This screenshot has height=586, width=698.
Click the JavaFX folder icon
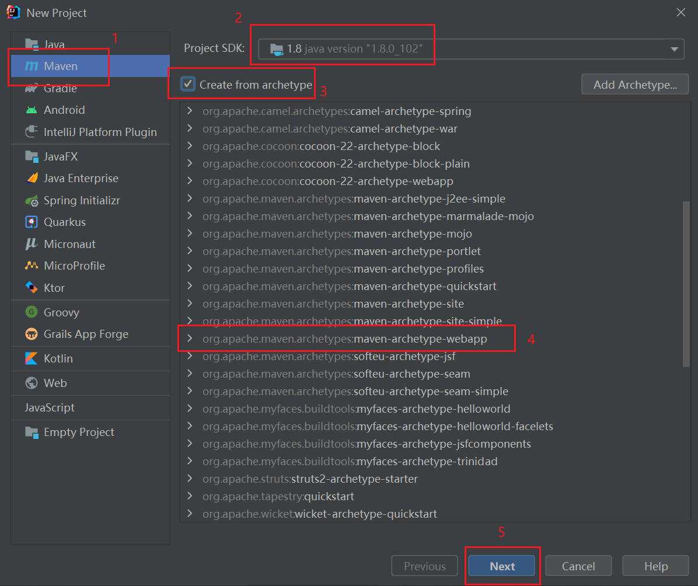click(32, 156)
